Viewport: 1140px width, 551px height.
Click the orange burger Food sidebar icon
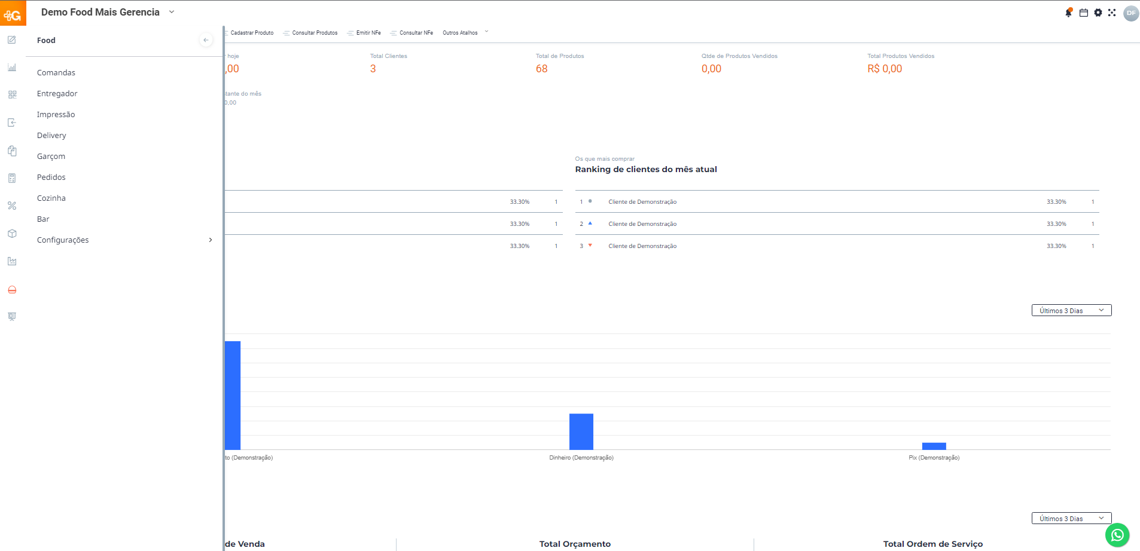pos(12,290)
